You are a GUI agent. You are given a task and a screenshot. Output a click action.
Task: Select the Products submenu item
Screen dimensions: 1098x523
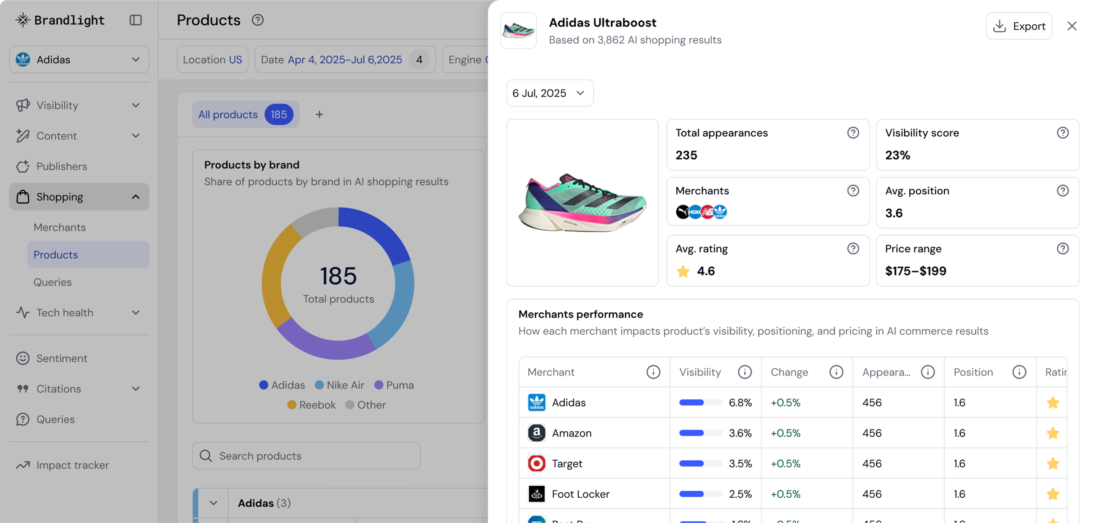88,255
